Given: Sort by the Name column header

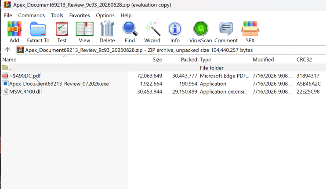Looking at the screenshot, I should tap(65, 59).
